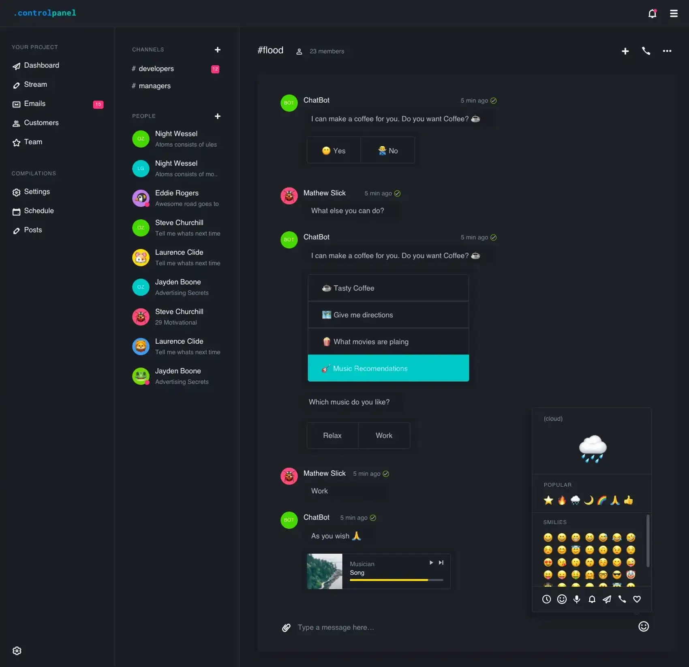Open the hamburger menu at top right
Viewport: 689px width, 667px height.
coord(674,14)
